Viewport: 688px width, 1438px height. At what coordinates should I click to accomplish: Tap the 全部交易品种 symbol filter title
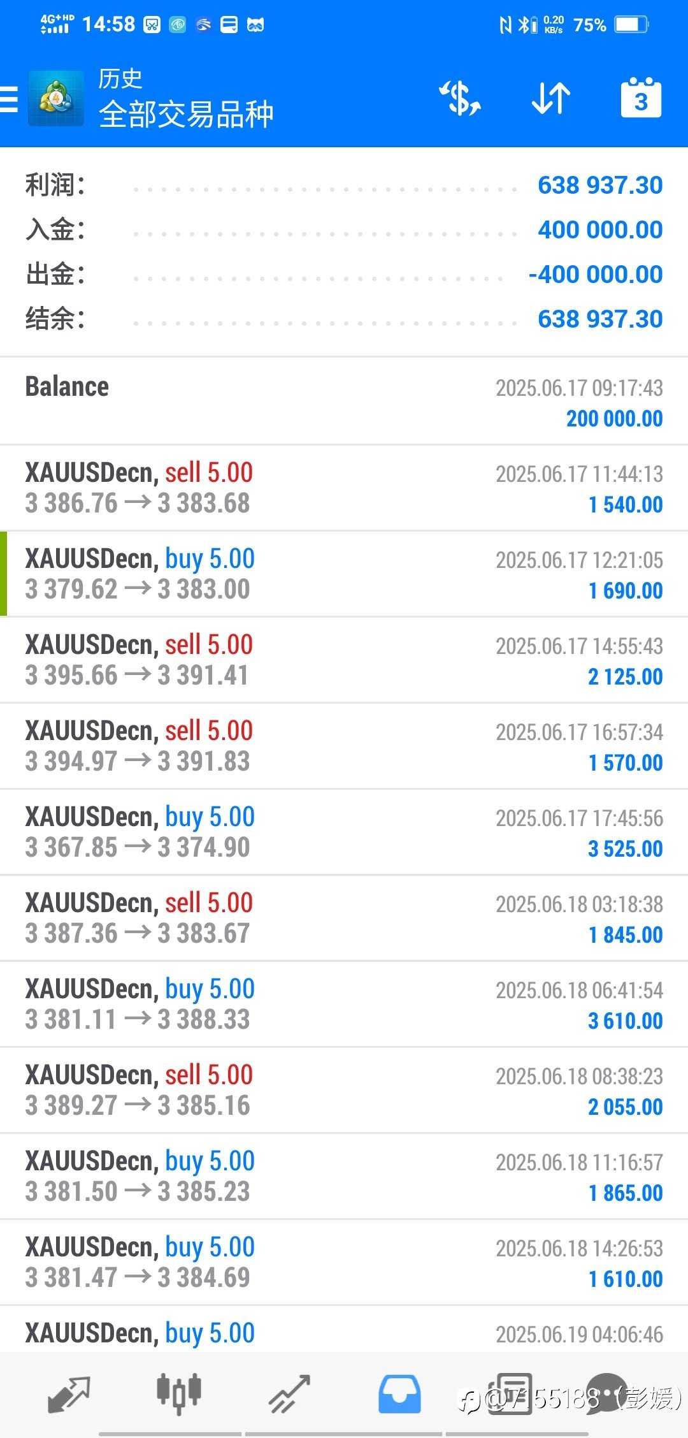pos(186,115)
